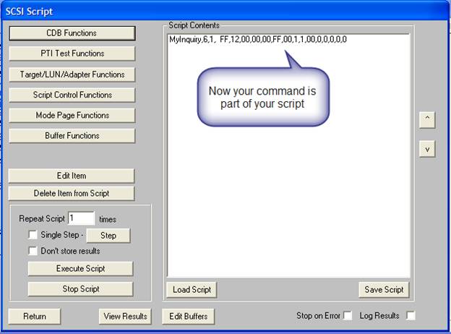The width and height of the screenshot is (451, 334).
Task: Enable the Single Step checkbox
Action: click(33, 235)
